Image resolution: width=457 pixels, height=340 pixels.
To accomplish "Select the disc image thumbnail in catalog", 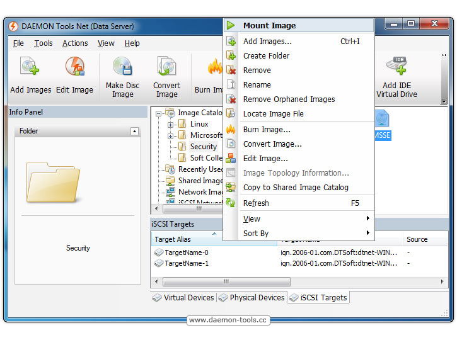I will pyautogui.click(x=382, y=118).
